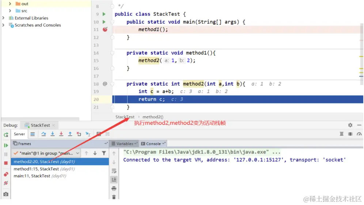Select the src folder
Screen dimensions: 364x205
(x=21, y=11)
